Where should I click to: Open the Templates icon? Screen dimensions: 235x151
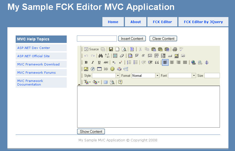pyautogui.click(x=132, y=49)
